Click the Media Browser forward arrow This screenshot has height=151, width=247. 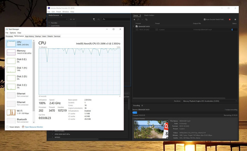(74, 19)
